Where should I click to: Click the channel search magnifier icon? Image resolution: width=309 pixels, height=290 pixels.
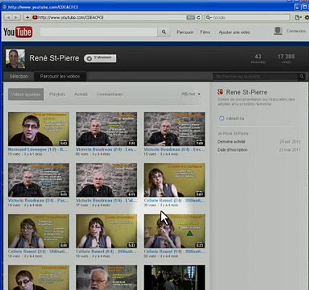[301, 77]
